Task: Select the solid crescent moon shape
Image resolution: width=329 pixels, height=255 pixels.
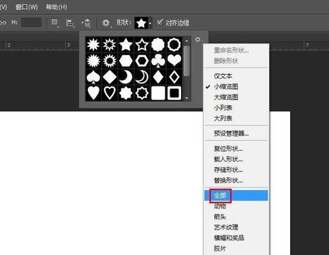Action: (x=126, y=77)
